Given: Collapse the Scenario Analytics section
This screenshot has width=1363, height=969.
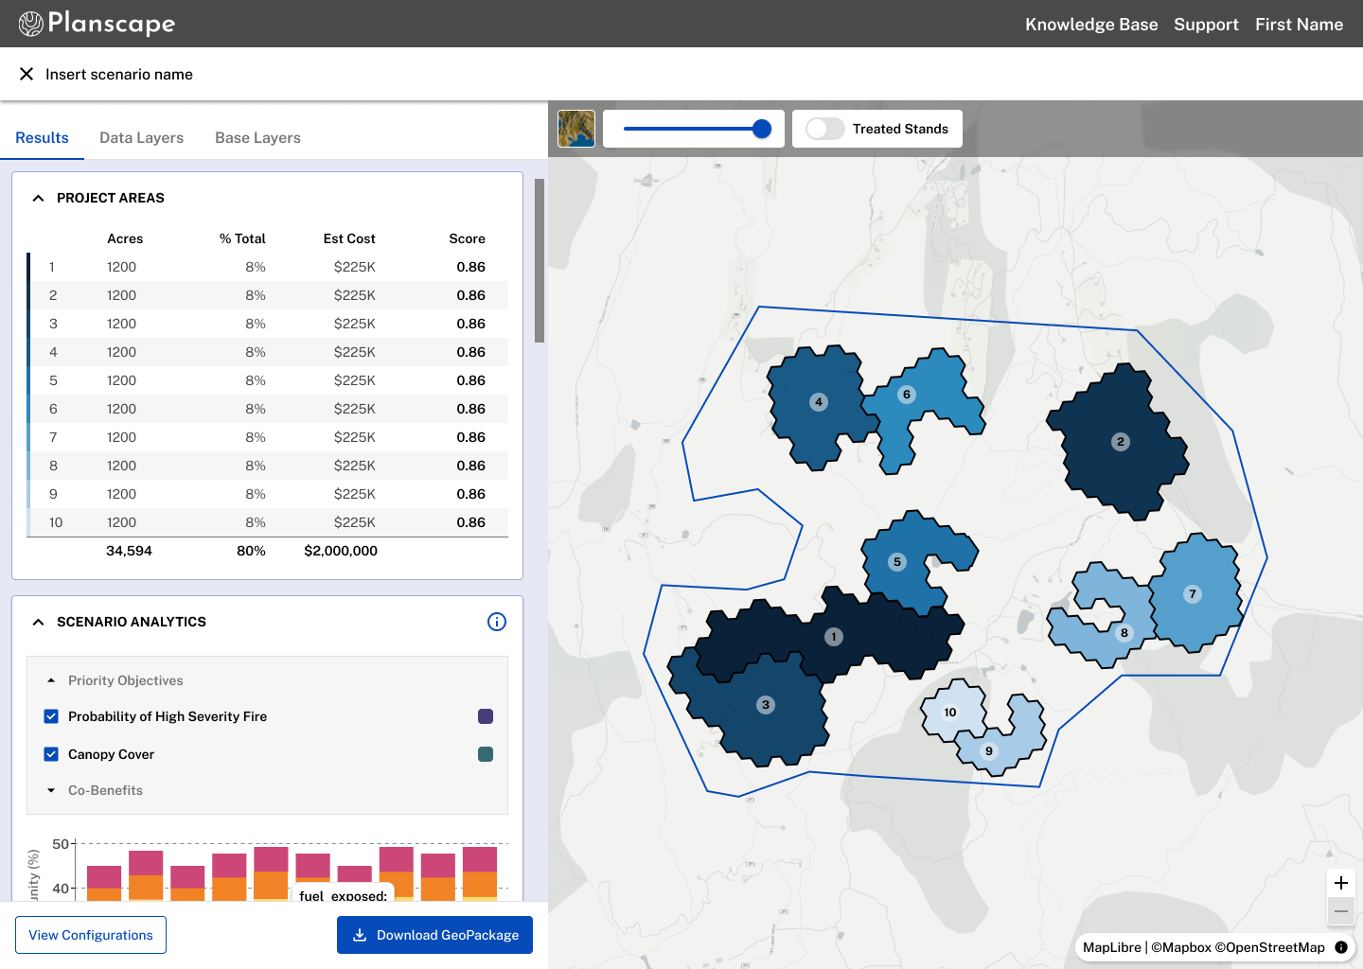Looking at the screenshot, I should [x=38, y=622].
